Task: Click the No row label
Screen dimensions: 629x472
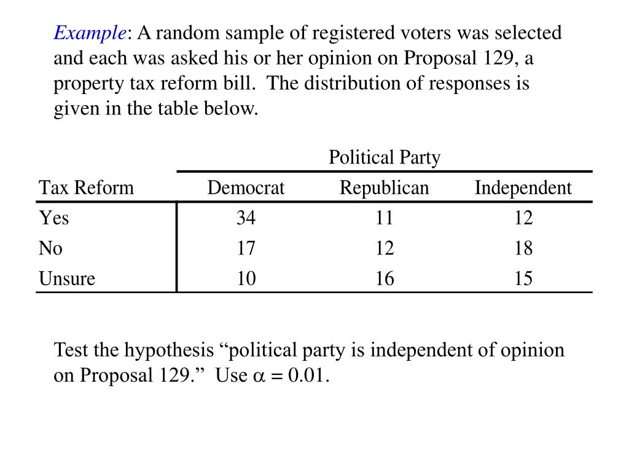Action: click(x=50, y=248)
